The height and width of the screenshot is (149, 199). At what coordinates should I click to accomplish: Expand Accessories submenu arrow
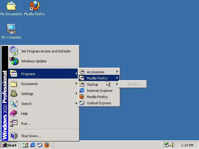click(117, 72)
